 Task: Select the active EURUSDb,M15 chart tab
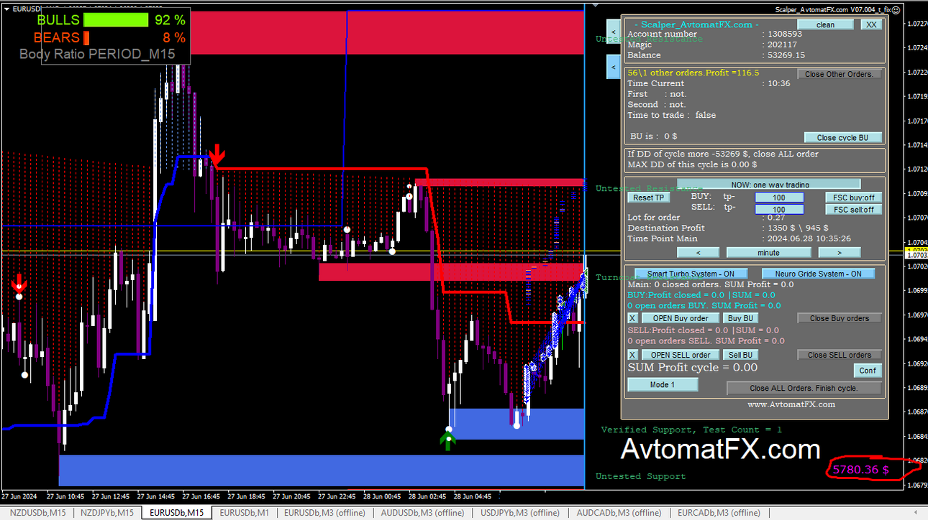(176, 513)
